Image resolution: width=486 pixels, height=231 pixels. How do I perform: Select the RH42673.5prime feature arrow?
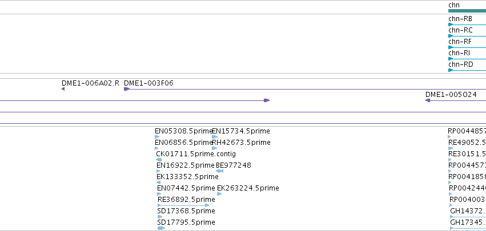pyautogui.click(x=214, y=148)
